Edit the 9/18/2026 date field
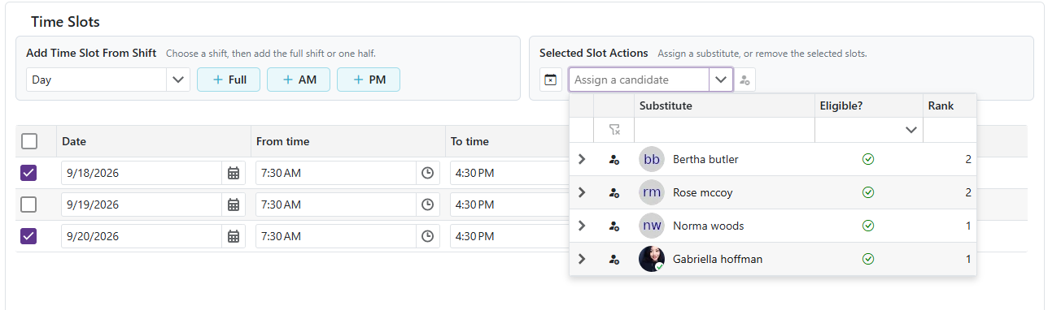The height and width of the screenshot is (310, 1048). [142, 173]
